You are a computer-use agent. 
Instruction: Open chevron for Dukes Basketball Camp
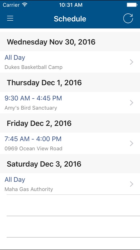pos(131,62)
